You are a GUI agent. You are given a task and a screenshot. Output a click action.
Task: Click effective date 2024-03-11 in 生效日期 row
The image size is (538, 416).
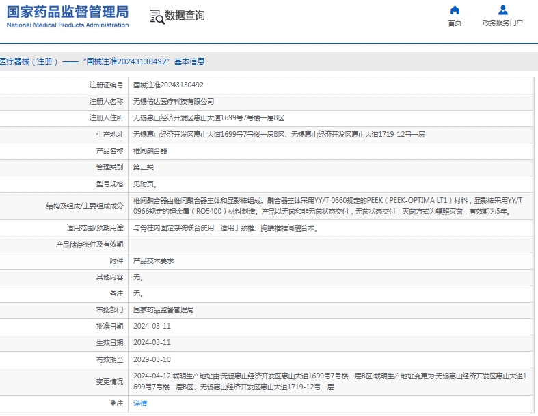tap(152, 343)
